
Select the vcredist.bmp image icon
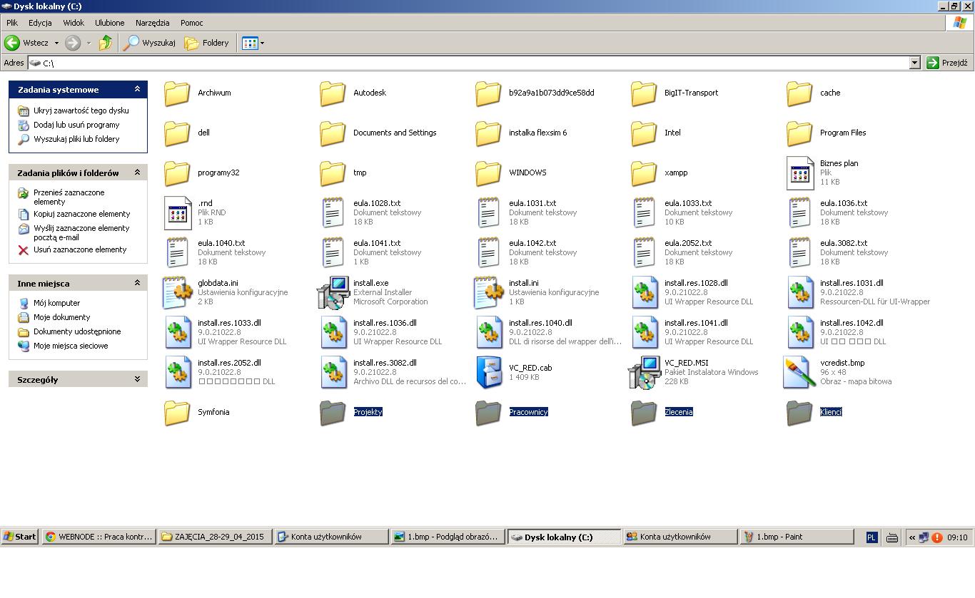pyautogui.click(x=799, y=372)
